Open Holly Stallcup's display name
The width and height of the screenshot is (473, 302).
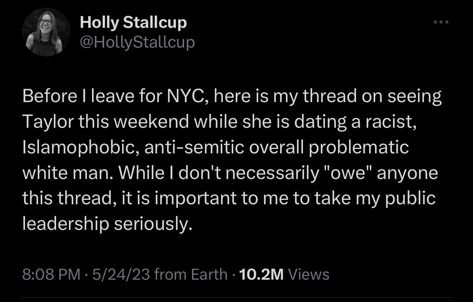coord(133,22)
